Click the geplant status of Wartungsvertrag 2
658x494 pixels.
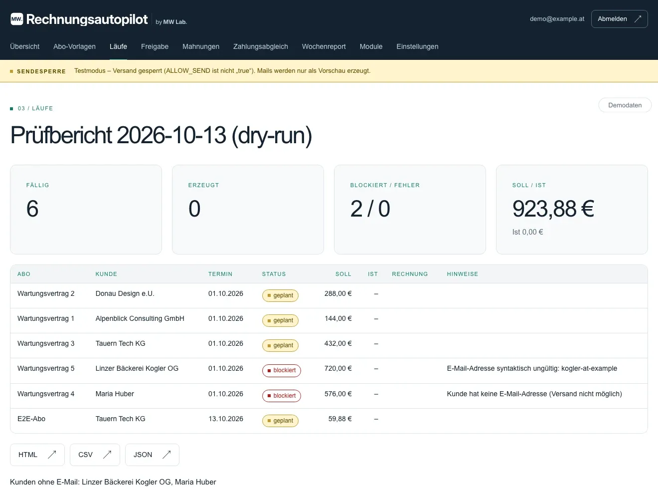pyautogui.click(x=280, y=295)
